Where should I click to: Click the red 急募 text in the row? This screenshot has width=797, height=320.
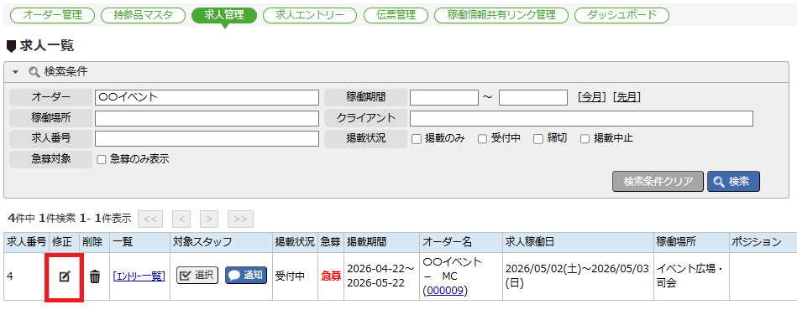(x=331, y=276)
